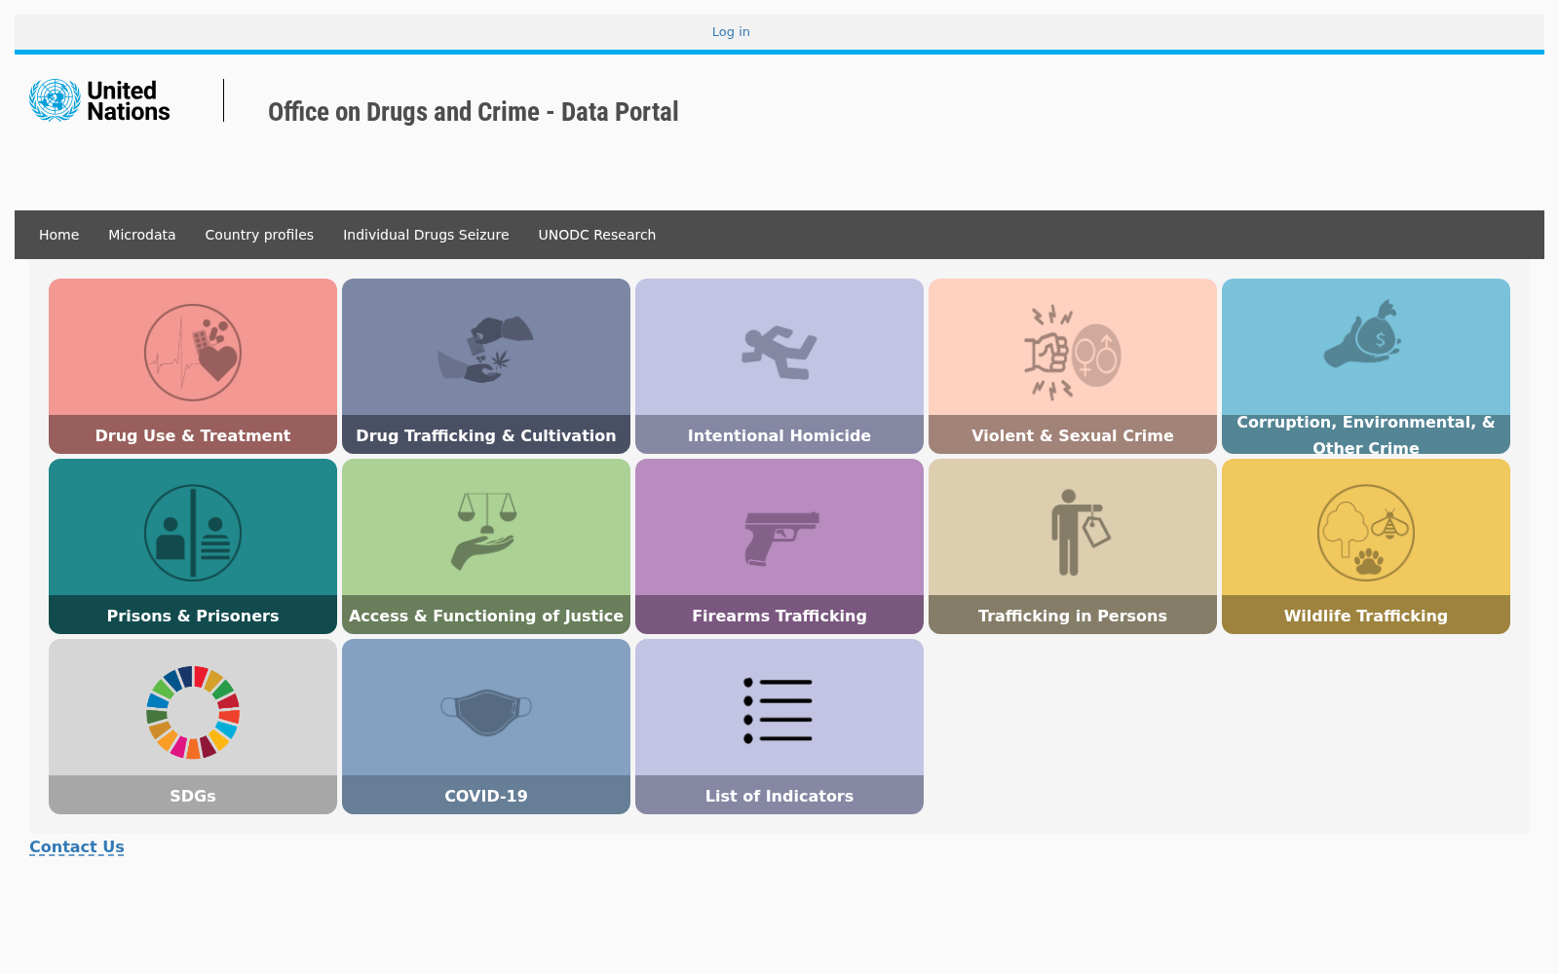Viewport: 1559px width, 974px height.
Task: Click the prisoner behind bars icon
Action: click(x=193, y=533)
